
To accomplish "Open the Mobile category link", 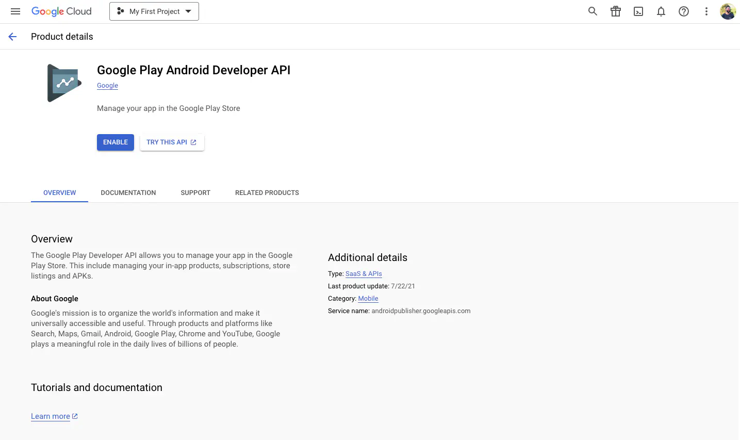I will click(368, 299).
